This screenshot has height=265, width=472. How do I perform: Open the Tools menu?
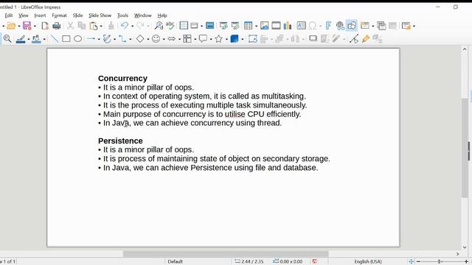(x=122, y=15)
